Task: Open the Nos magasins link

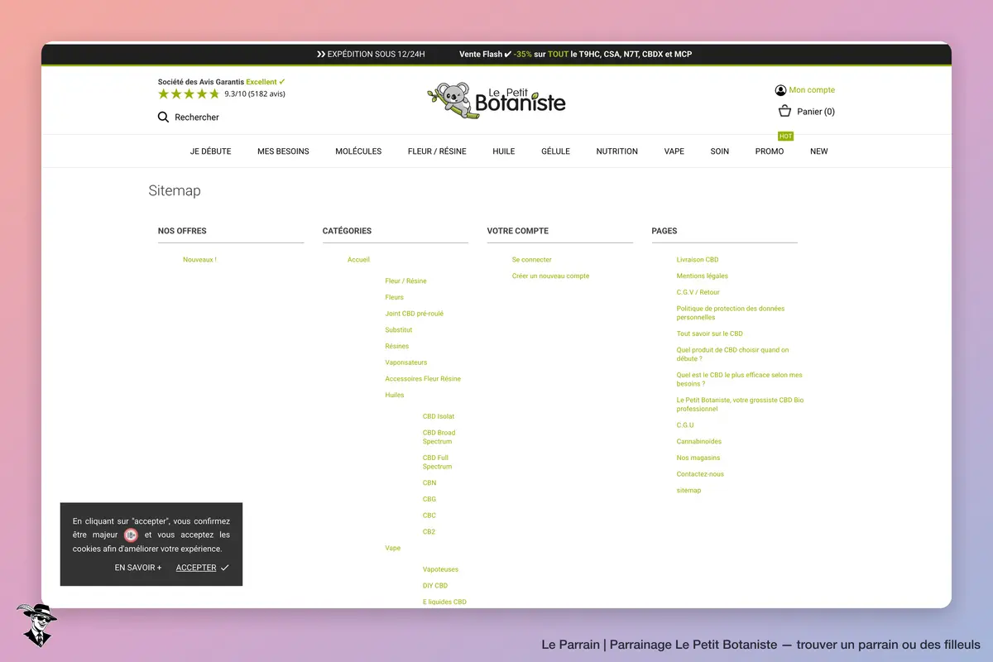Action: [698, 458]
